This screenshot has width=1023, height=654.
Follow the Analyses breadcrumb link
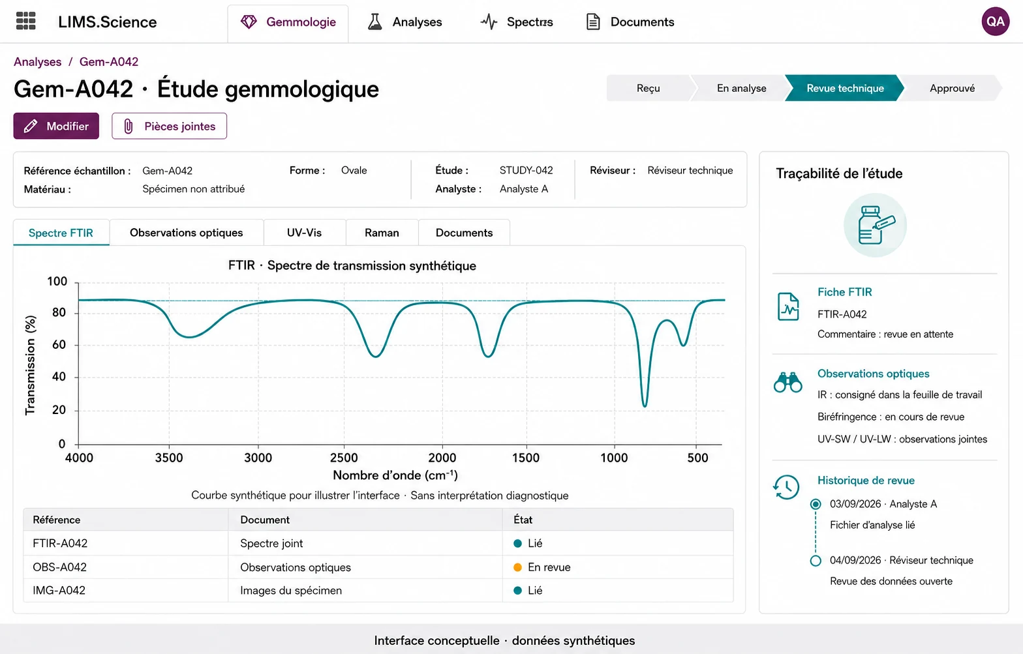click(x=38, y=62)
